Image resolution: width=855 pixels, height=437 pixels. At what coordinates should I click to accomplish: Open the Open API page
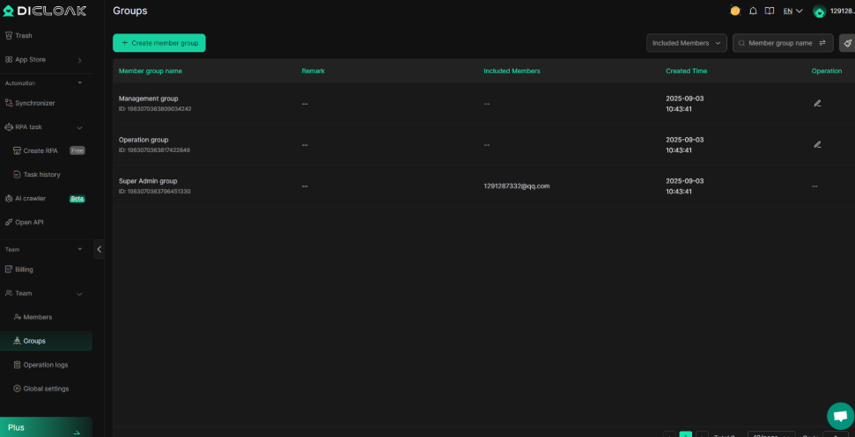tap(29, 222)
